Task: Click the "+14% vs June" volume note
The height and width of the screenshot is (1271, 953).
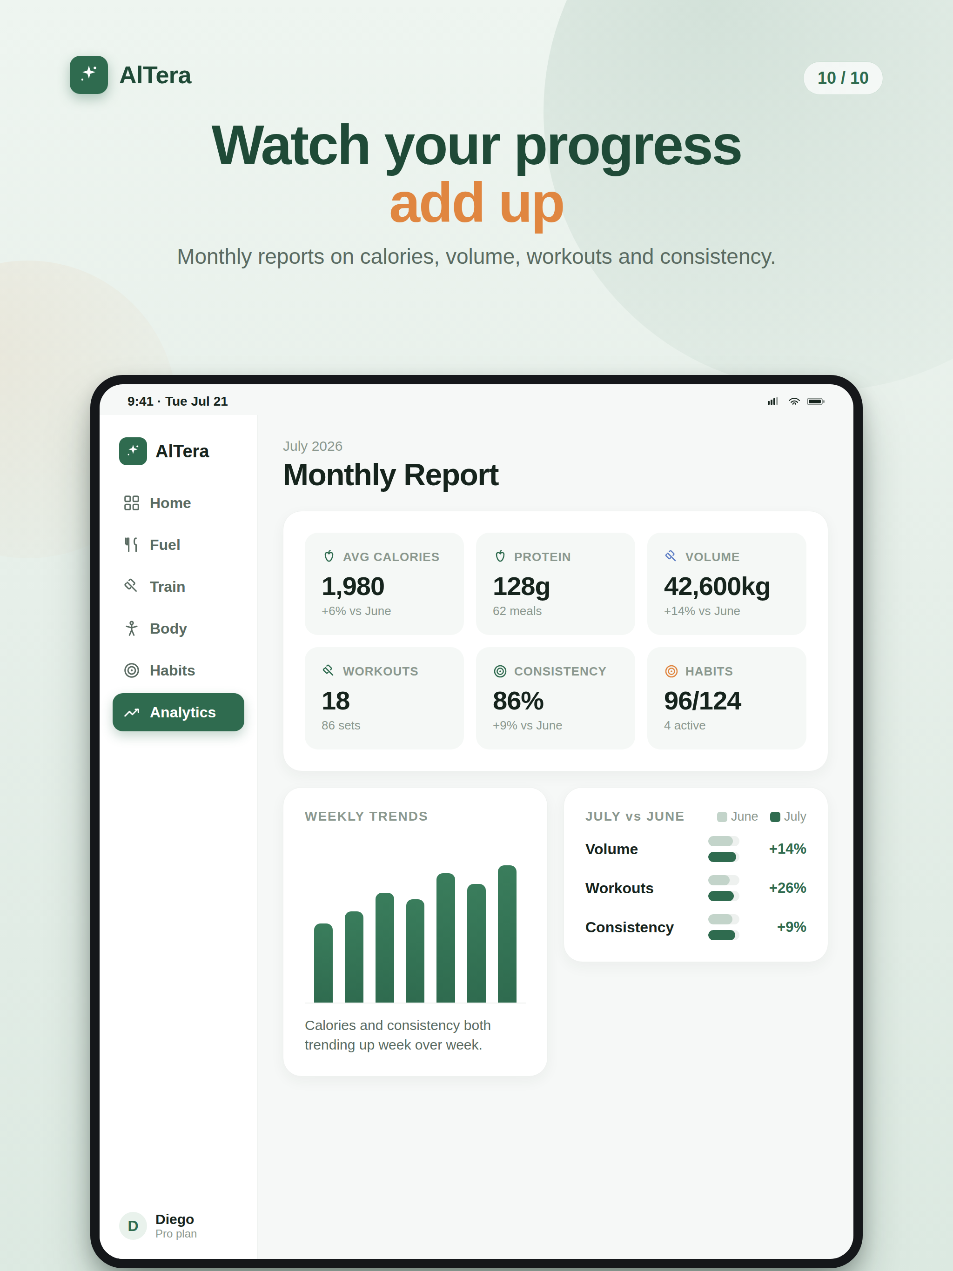Action: [702, 611]
